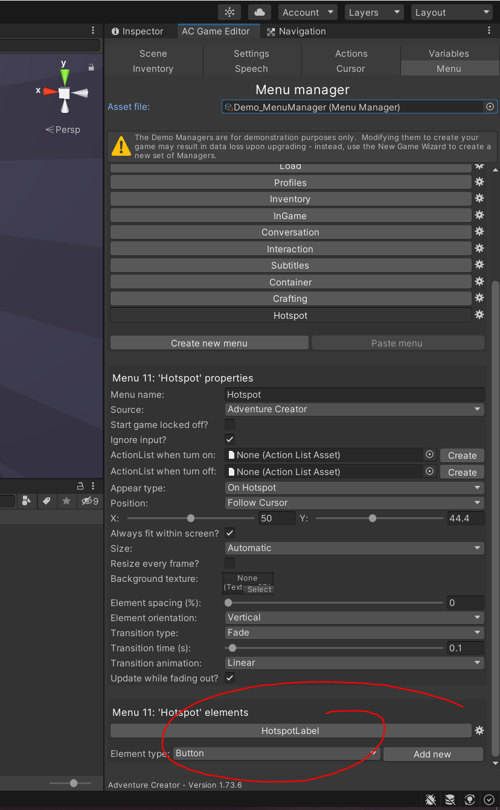Select the Settings manager tab

point(252,54)
